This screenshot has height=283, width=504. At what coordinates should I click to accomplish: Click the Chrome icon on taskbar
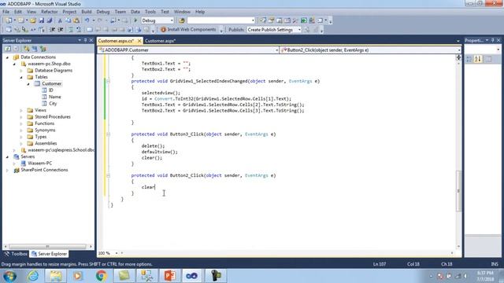(x=101, y=276)
